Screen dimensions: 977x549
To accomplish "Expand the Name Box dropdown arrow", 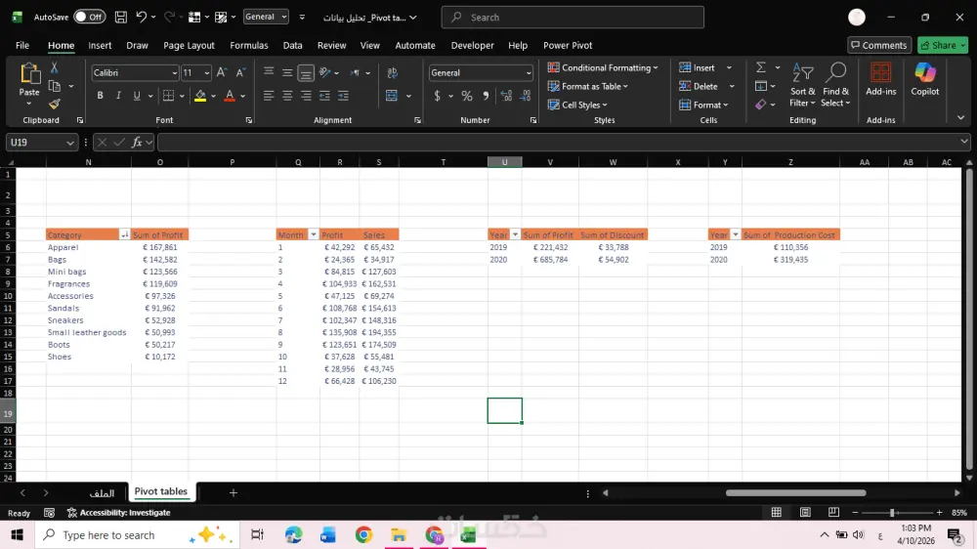I will click(69, 143).
